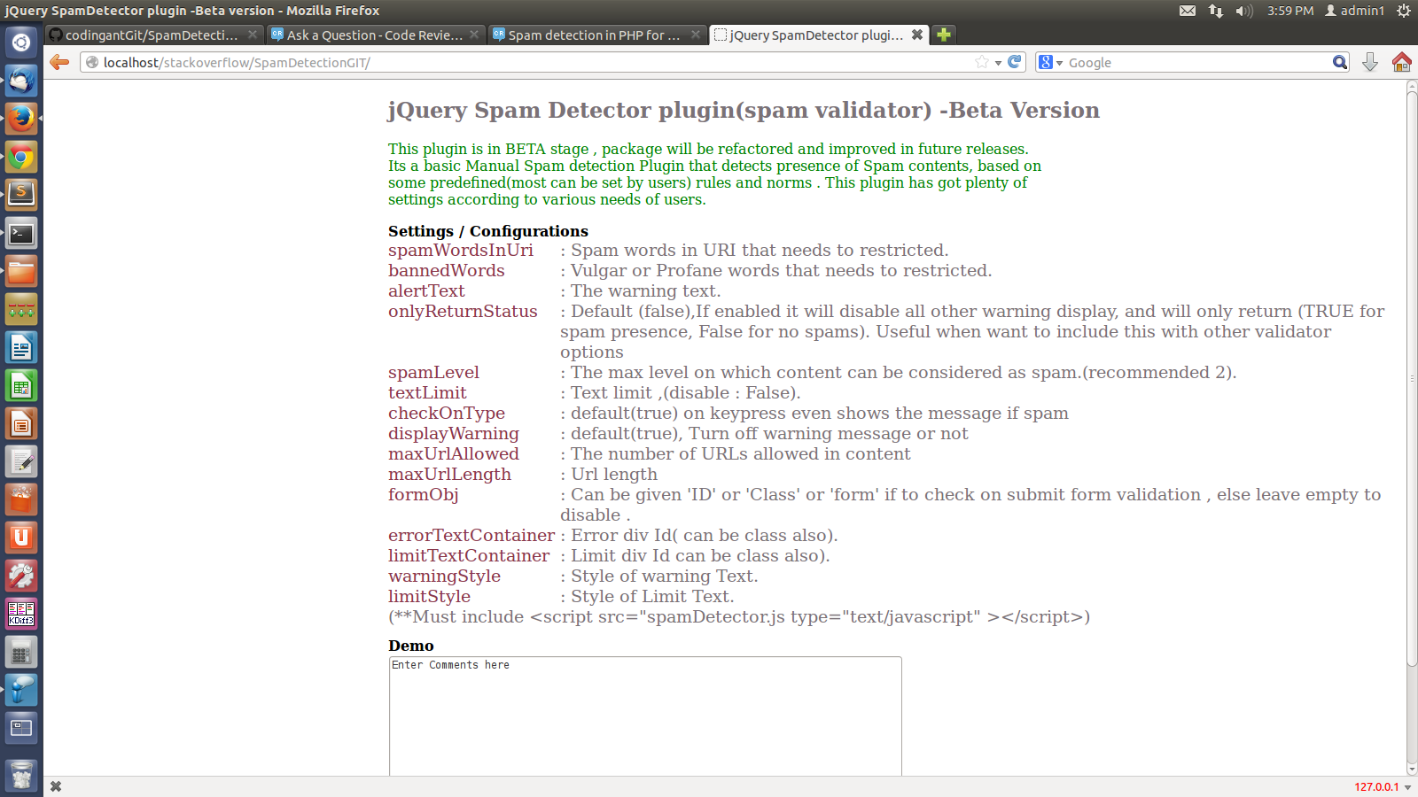This screenshot has width=1418, height=797.
Task: Open the system power gear menu
Action: pos(1404,11)
